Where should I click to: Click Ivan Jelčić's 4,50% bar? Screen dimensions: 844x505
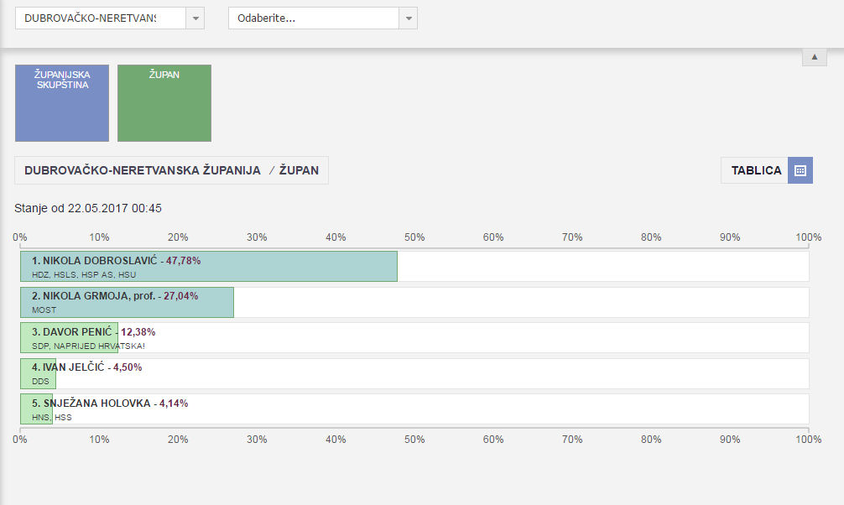(38, 374)
